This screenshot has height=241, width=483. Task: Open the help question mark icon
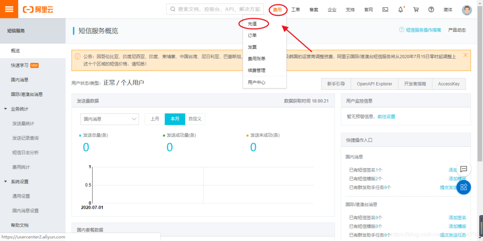[x=431, y=9]
